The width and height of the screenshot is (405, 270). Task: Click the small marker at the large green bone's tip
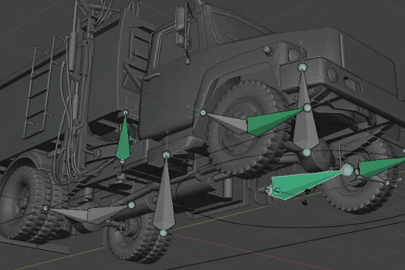click(271, 191)
